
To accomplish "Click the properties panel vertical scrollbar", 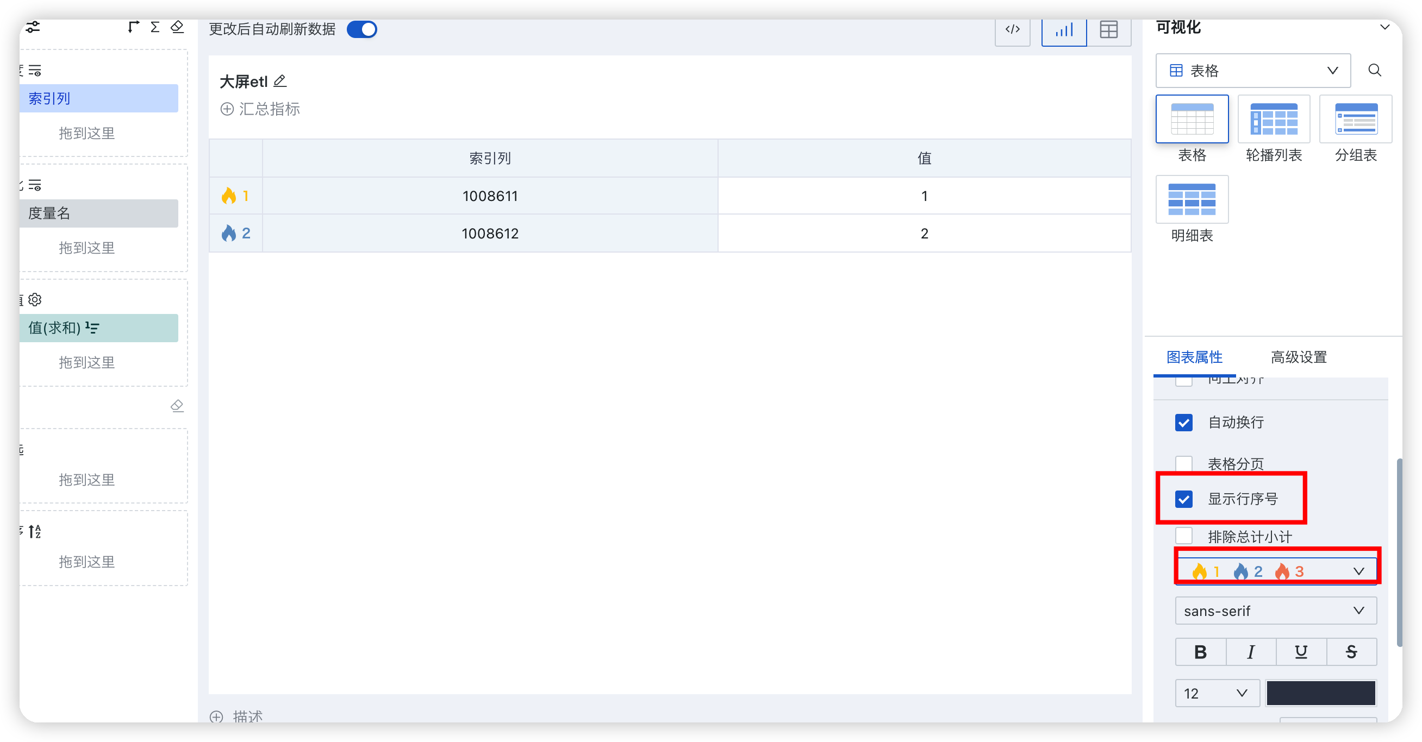I will tap(1399, 552).
